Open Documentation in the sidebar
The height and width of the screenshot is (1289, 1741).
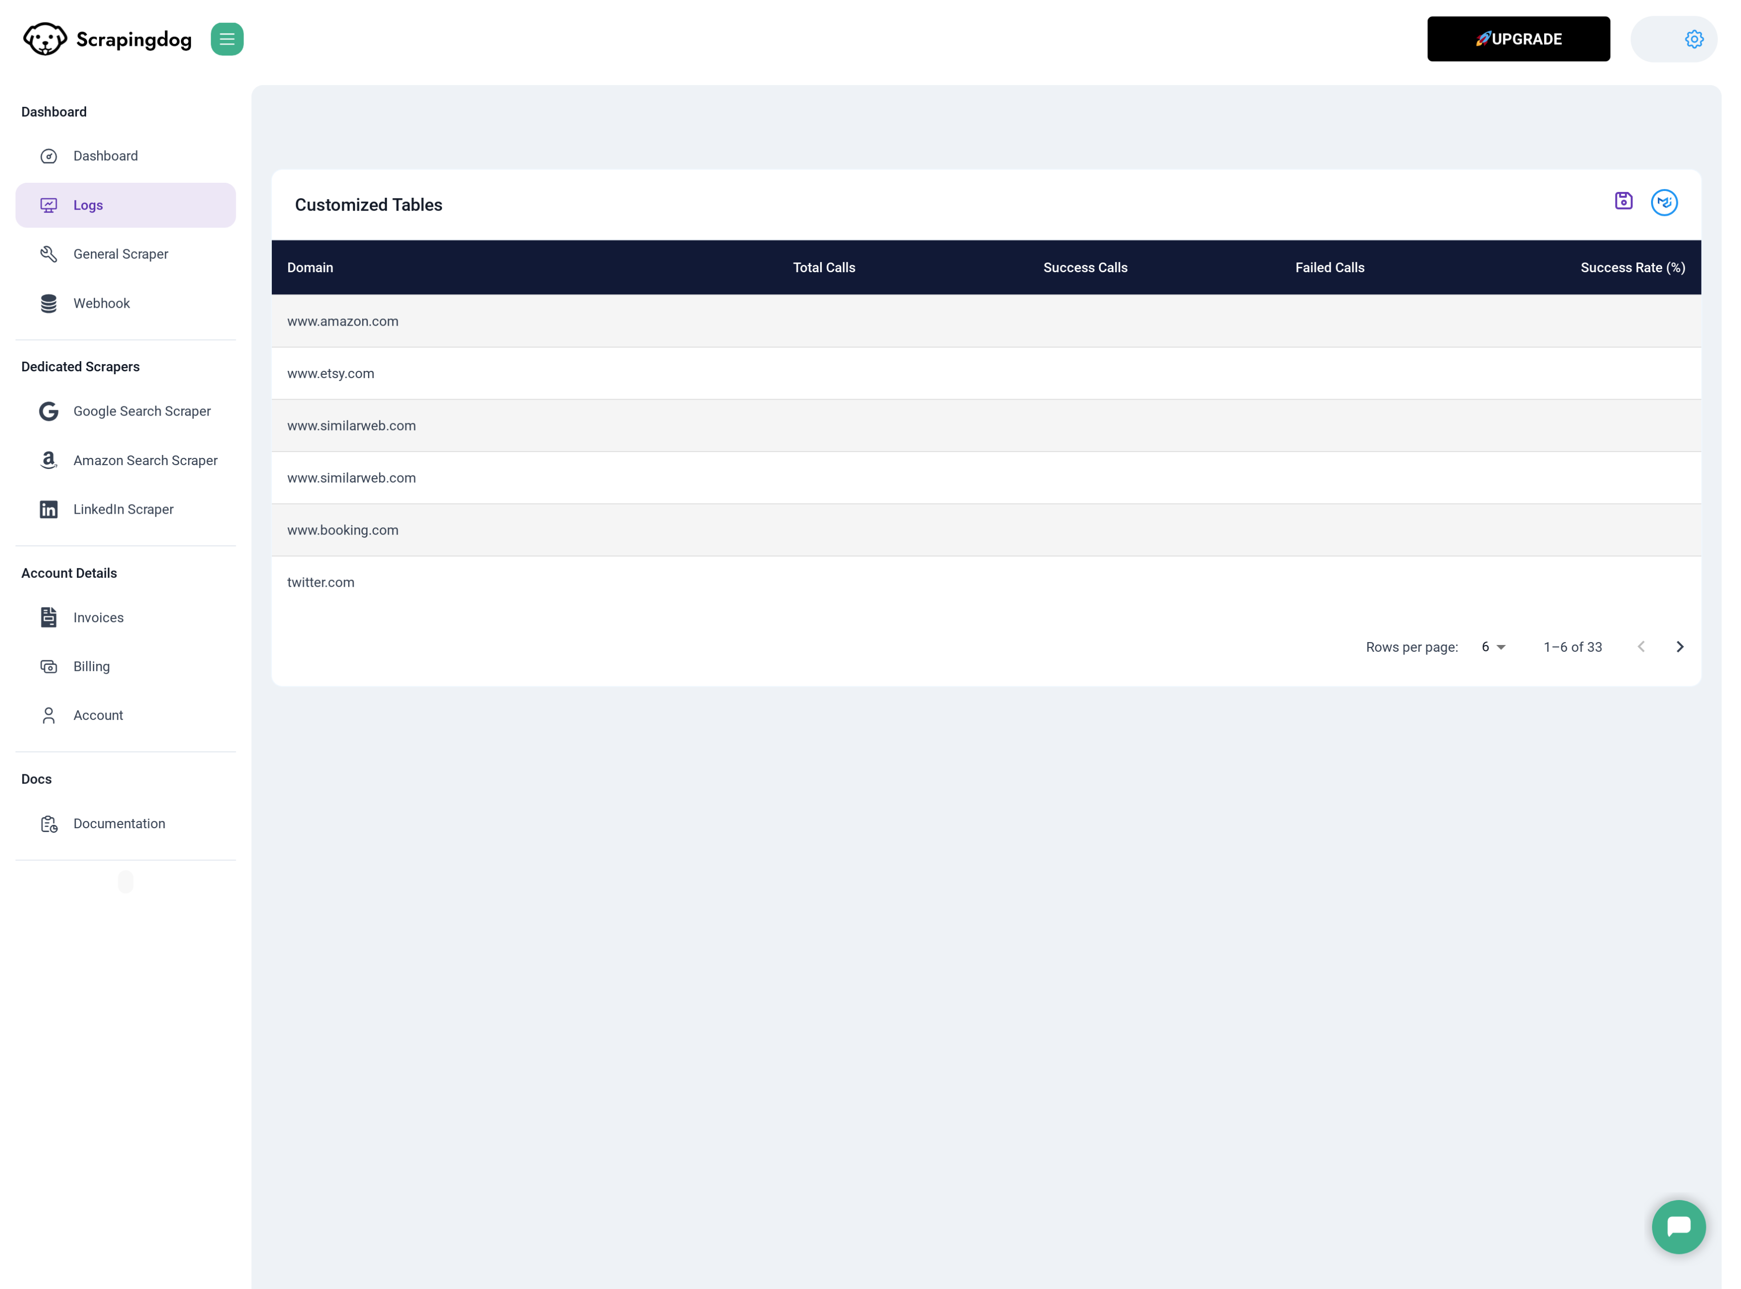125,824
